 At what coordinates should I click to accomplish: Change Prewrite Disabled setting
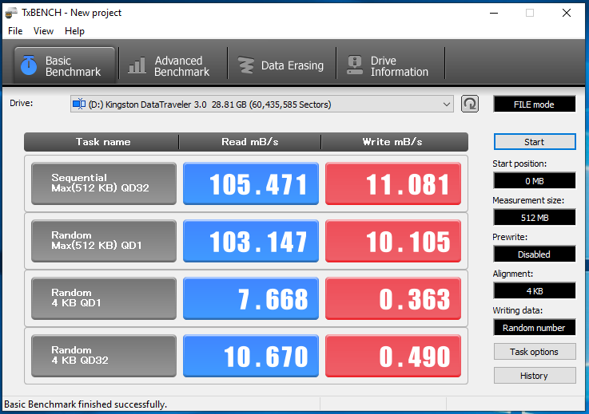534,254
